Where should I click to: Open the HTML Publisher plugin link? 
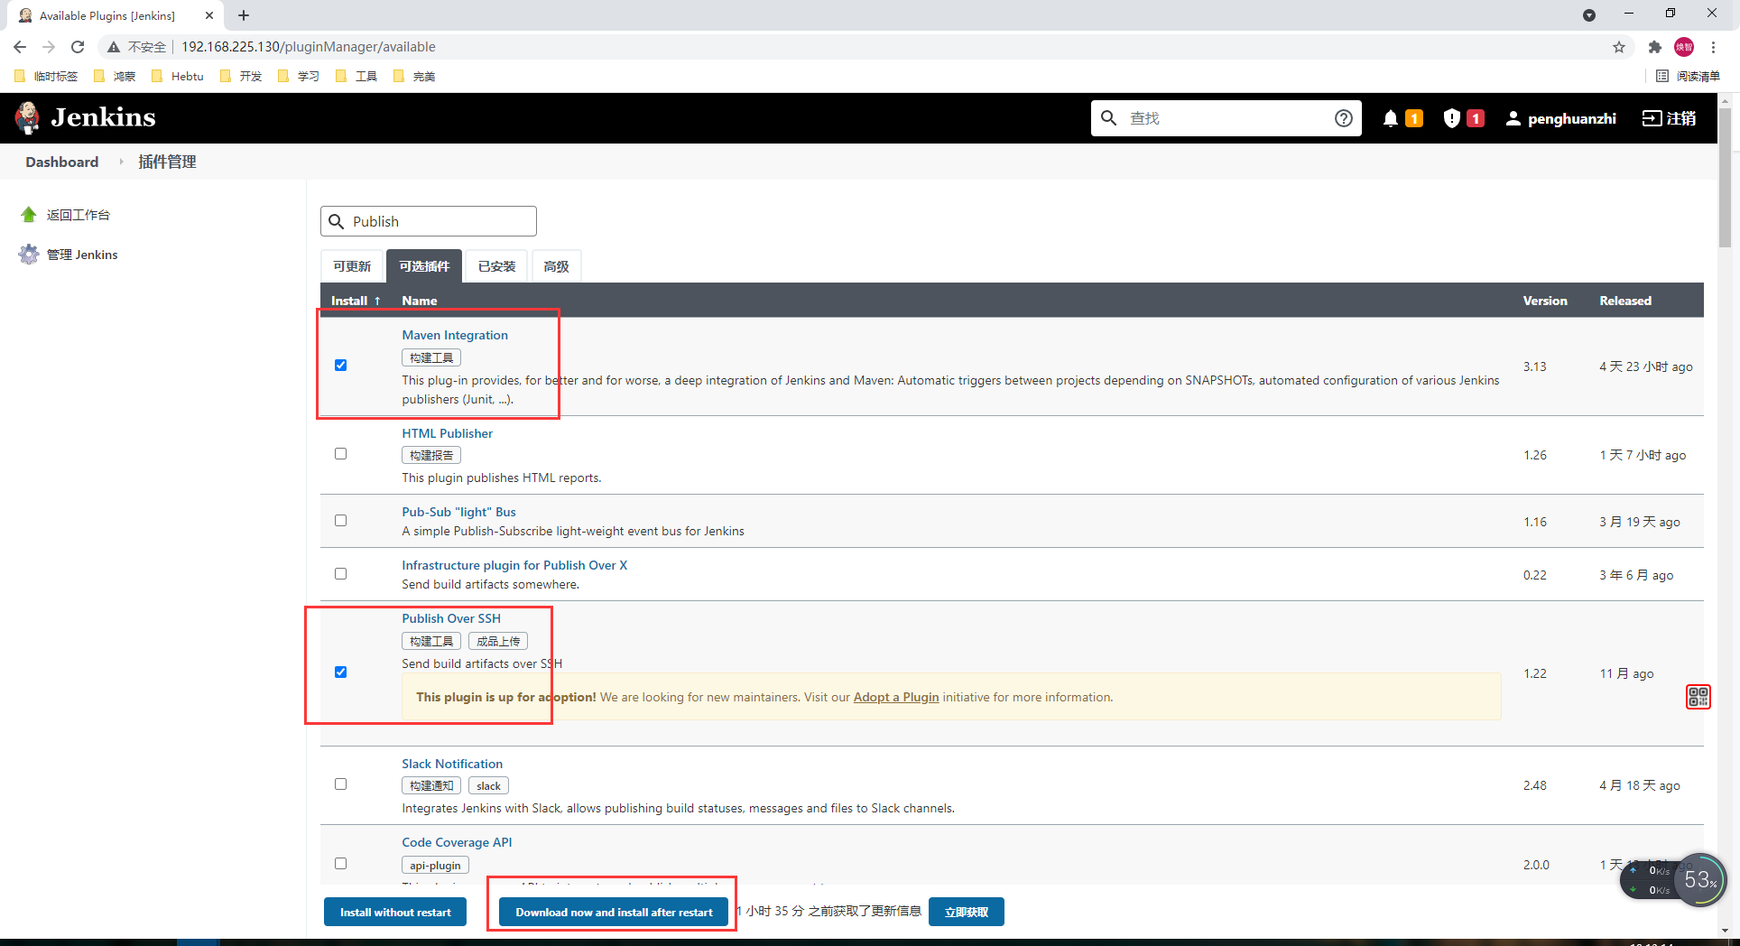448,433
